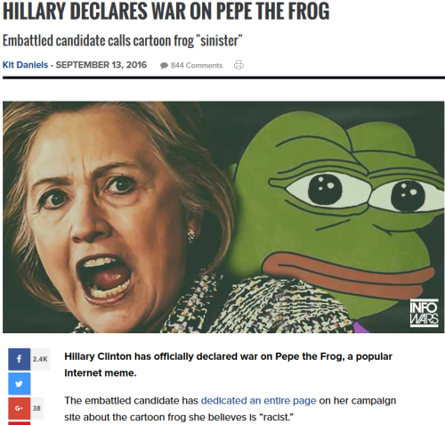Click the partially visible red share button
This screenshot has width=445, height=425.
tap(20, 423)
